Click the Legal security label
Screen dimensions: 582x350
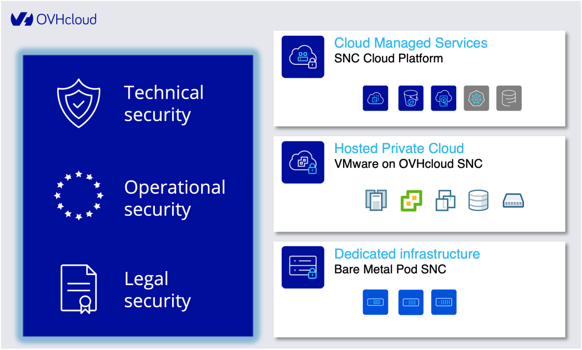point(157,290)
